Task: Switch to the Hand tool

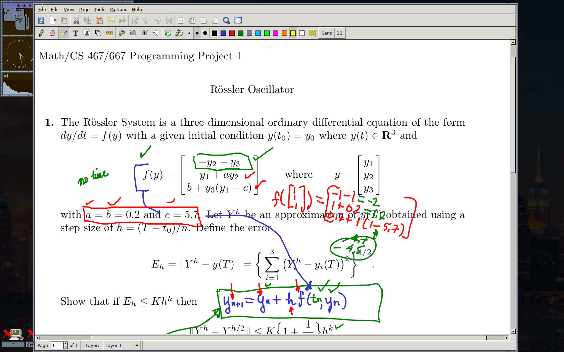Action: 156,33
